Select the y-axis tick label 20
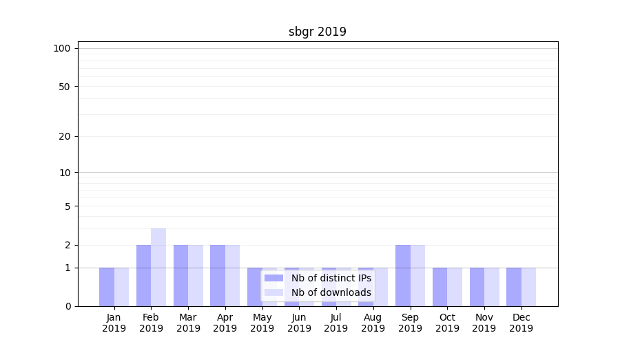This screenshot has width=620, height=344. click(65, 136)
